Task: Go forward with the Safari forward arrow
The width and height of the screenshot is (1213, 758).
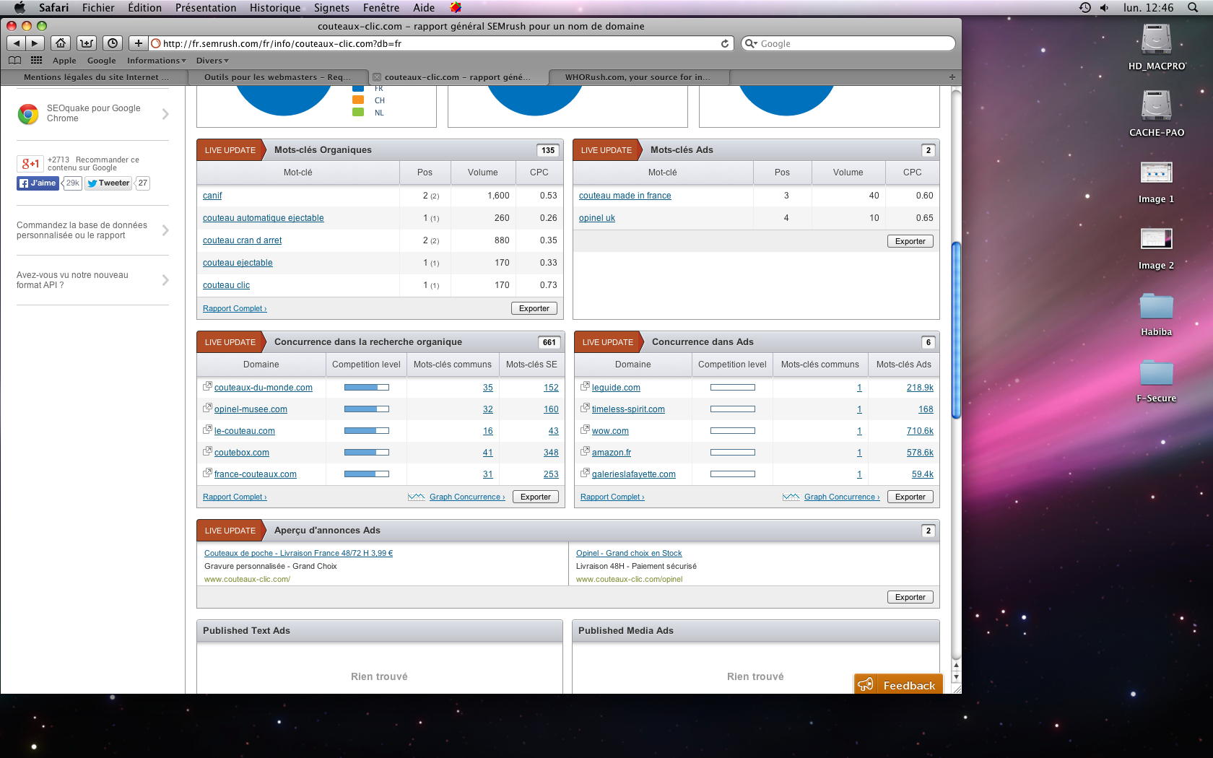Action: (x=35, y=43)
